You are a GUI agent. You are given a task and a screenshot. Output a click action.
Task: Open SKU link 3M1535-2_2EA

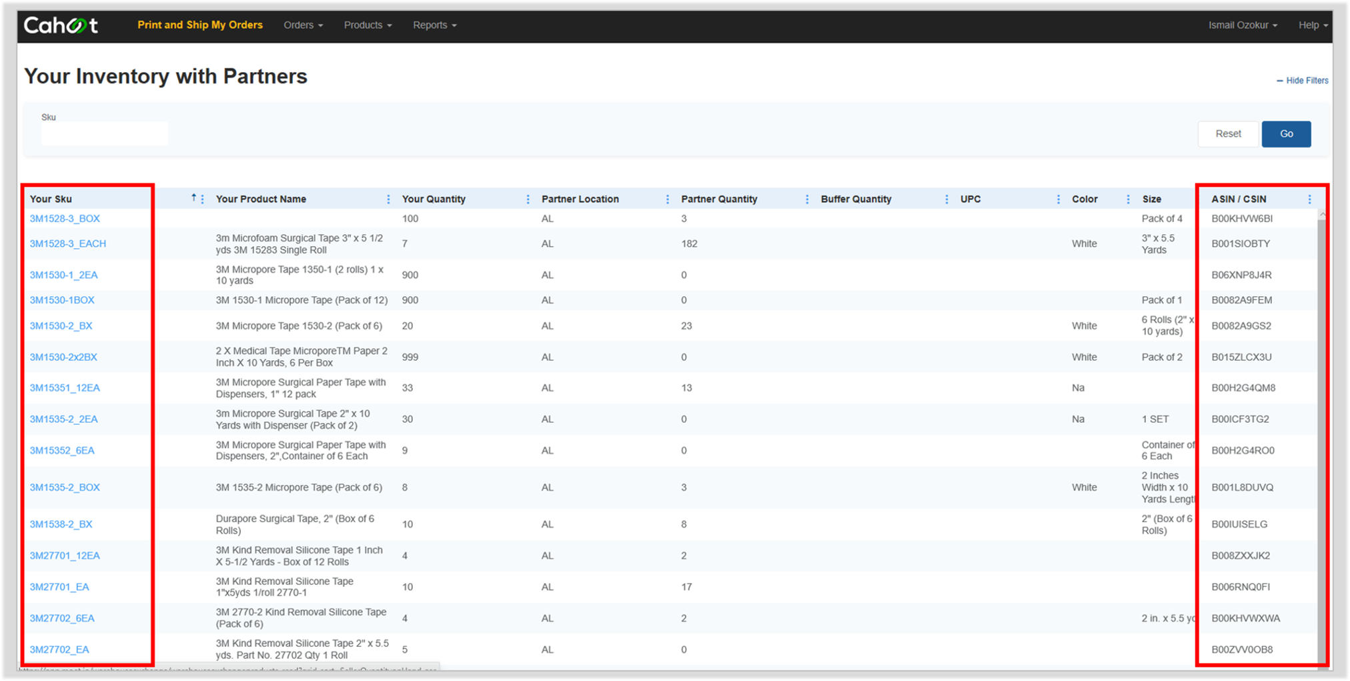63,420
